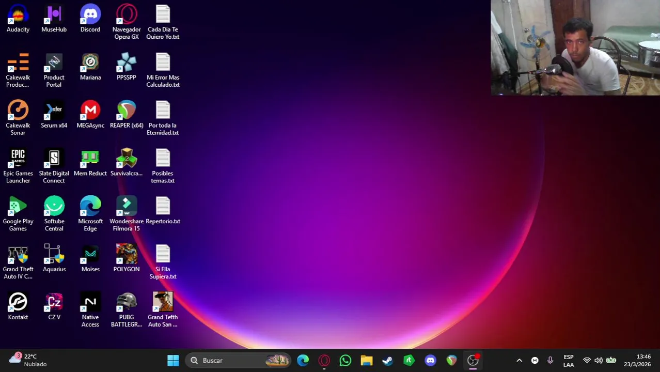Select the Wondershare Filmora 15 desktop icon
660x372 pixels.
127,214
